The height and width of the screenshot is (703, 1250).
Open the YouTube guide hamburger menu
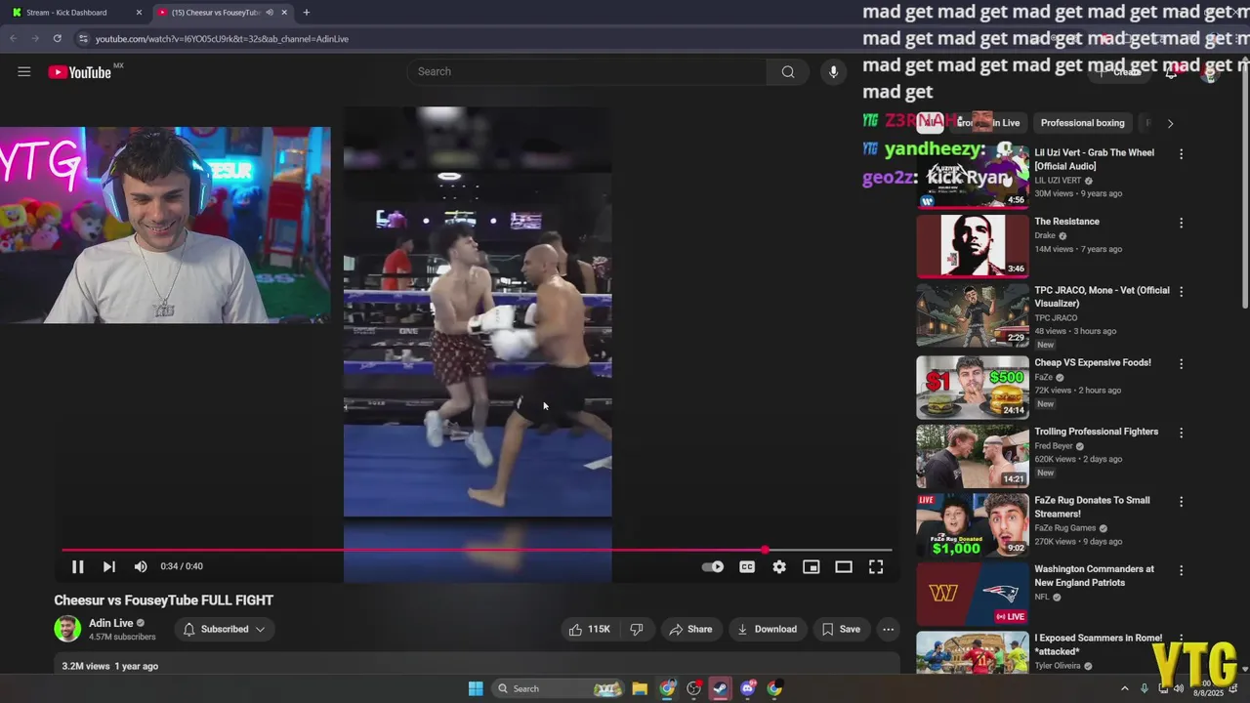pos(24,71)
